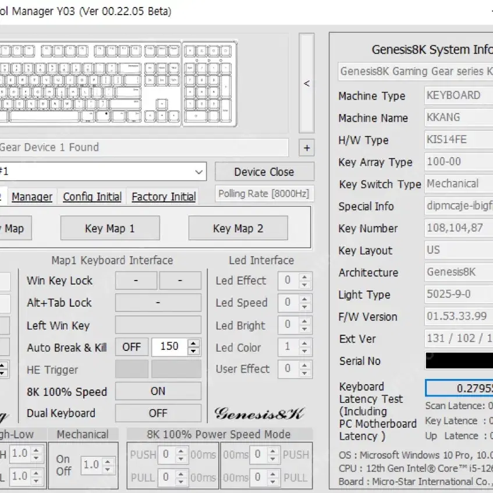Click the "8K 100% Power Speed Mode" heading
Screen dimensions: 493x493
(x=219, y=434)
